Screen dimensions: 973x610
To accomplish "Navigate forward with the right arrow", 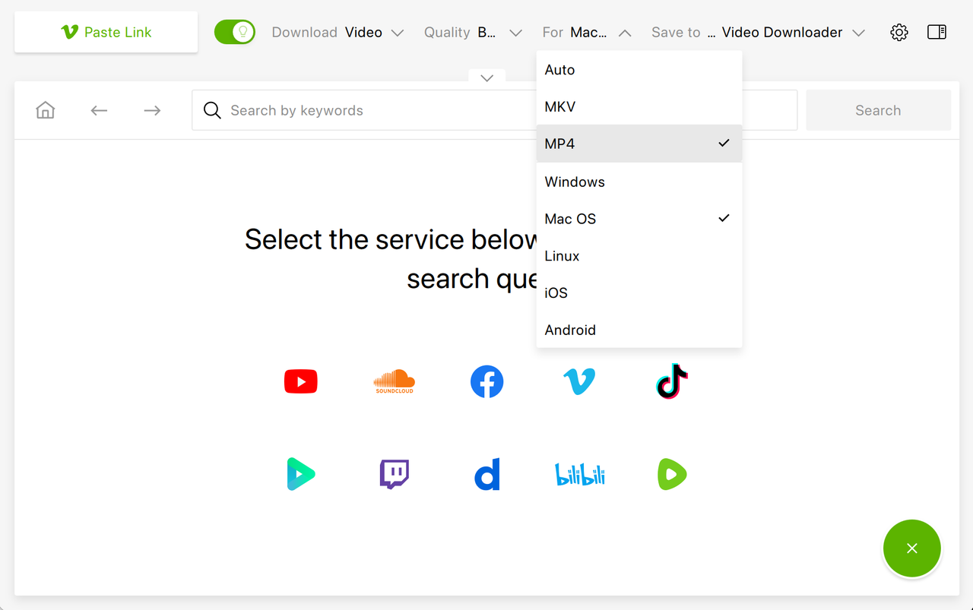I will click(x=152, y=110).
